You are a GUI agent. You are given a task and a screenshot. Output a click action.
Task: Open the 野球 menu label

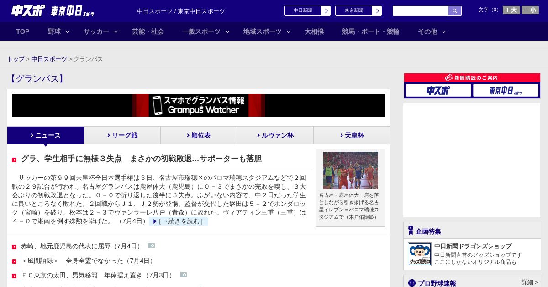click(54, 31)
